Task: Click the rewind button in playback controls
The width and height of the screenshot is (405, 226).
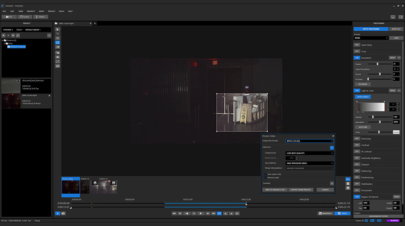Action: [x=174, y=213]
